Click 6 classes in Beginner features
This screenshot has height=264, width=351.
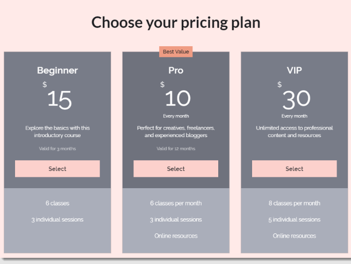pyautogui.click(x=58, y=203)
